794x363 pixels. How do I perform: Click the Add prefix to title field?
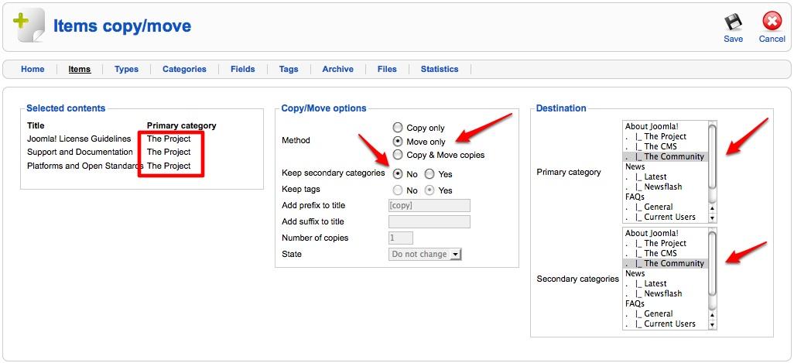tap(429, 206)
